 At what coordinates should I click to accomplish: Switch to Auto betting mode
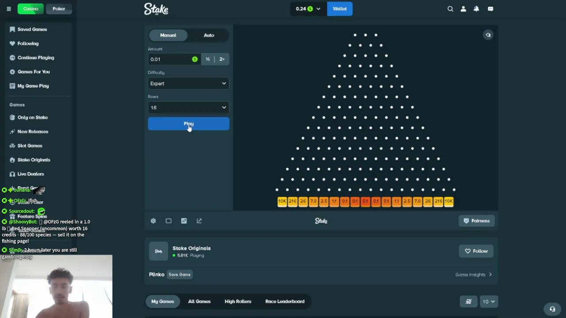[x=209, y=35]
